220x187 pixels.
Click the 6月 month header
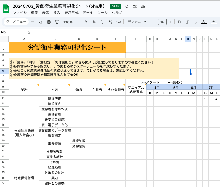[194, 88]
